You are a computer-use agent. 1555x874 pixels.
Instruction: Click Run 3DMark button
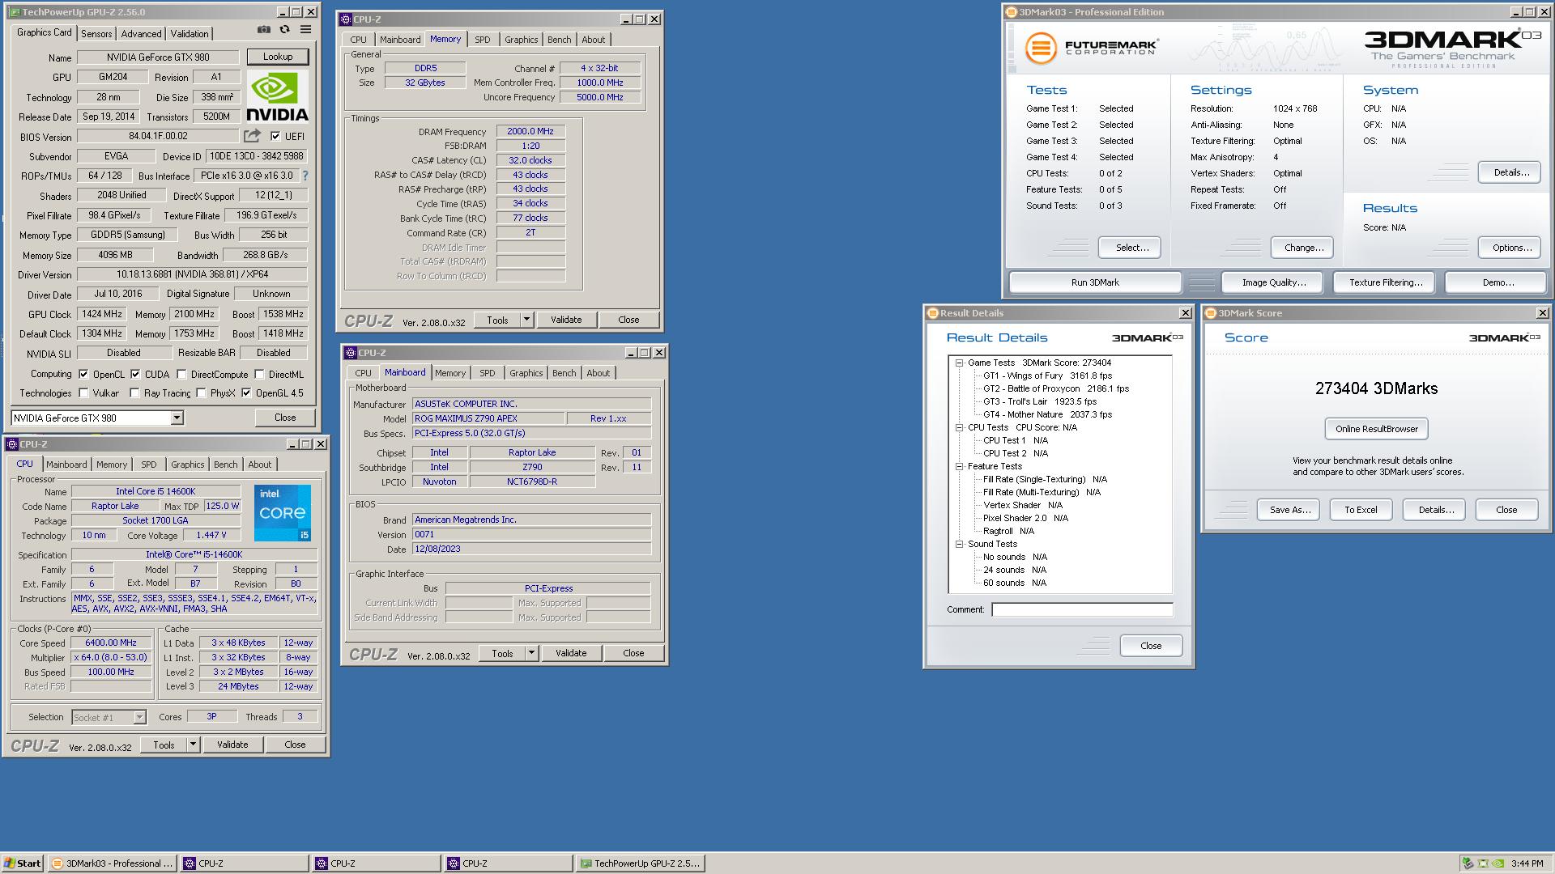1095,282
